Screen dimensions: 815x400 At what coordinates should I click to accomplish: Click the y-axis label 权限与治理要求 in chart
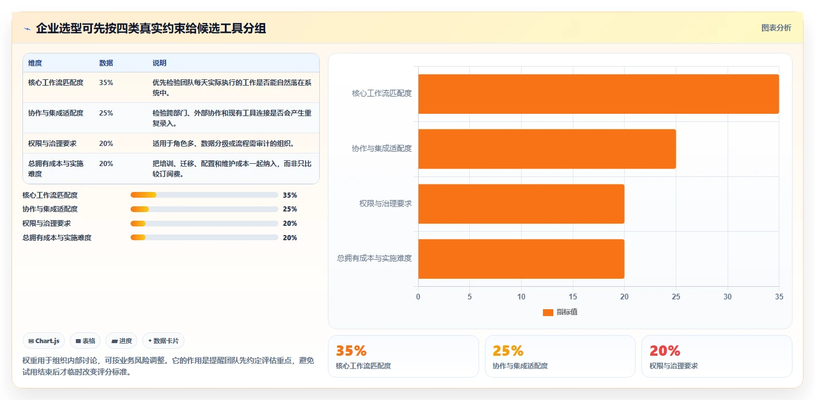pos(385,203)
